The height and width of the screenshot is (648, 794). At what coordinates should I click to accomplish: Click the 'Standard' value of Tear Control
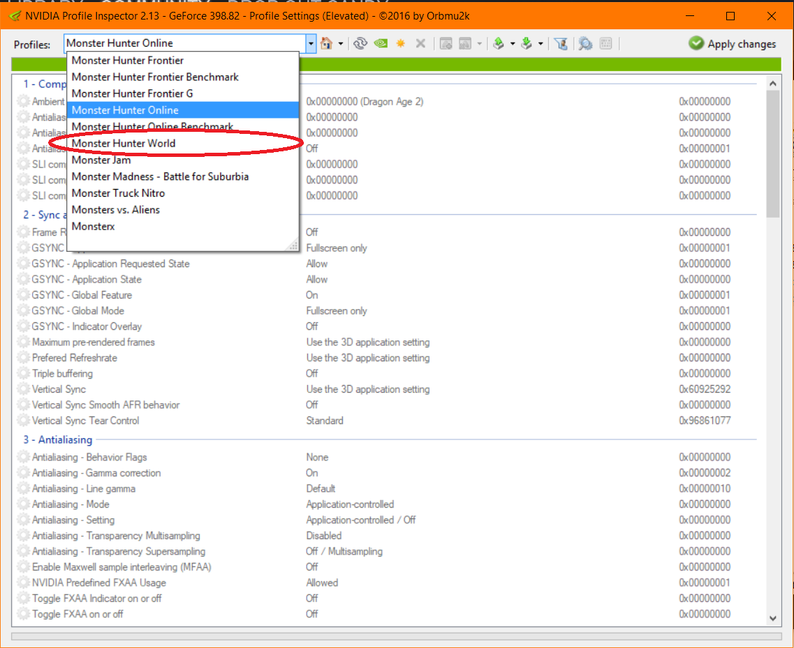(x=325, y=421)
